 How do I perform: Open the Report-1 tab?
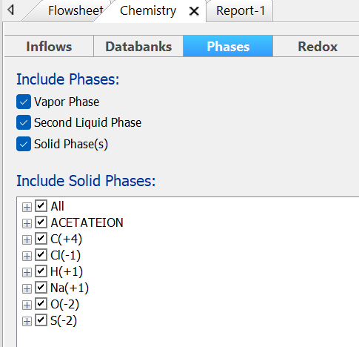(x=240, y=11)
